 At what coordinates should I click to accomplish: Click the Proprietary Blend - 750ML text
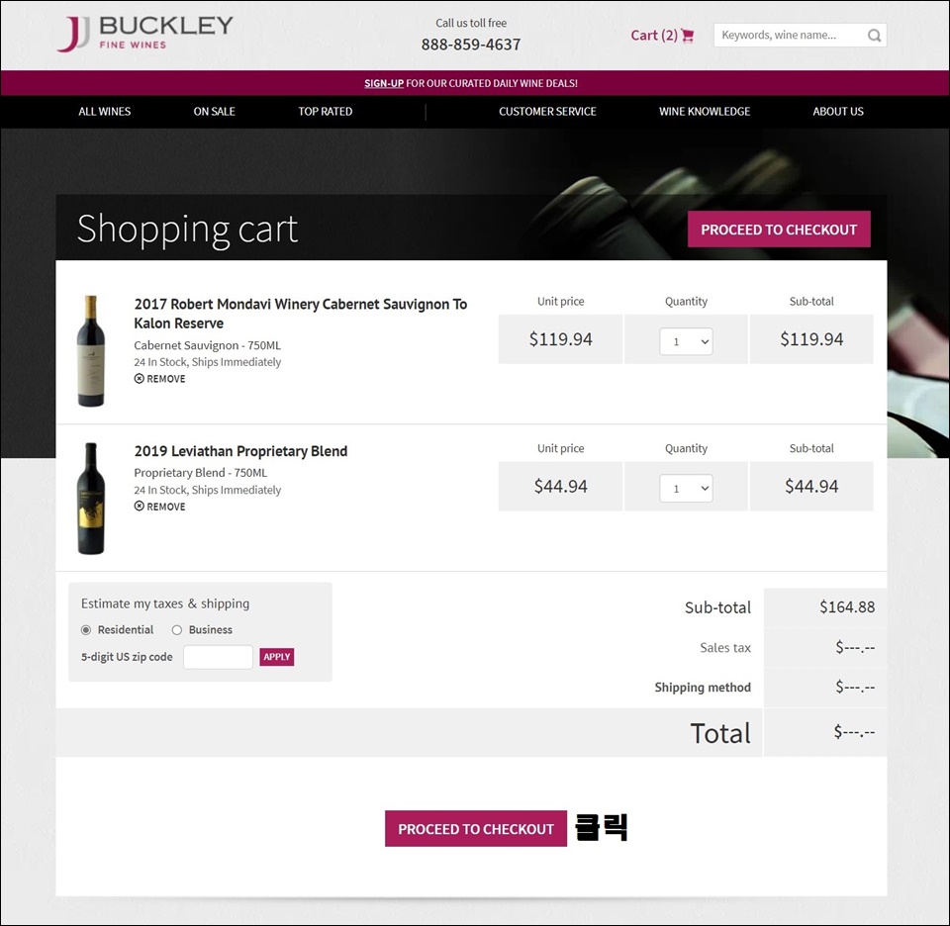click(x=201, y=472)
